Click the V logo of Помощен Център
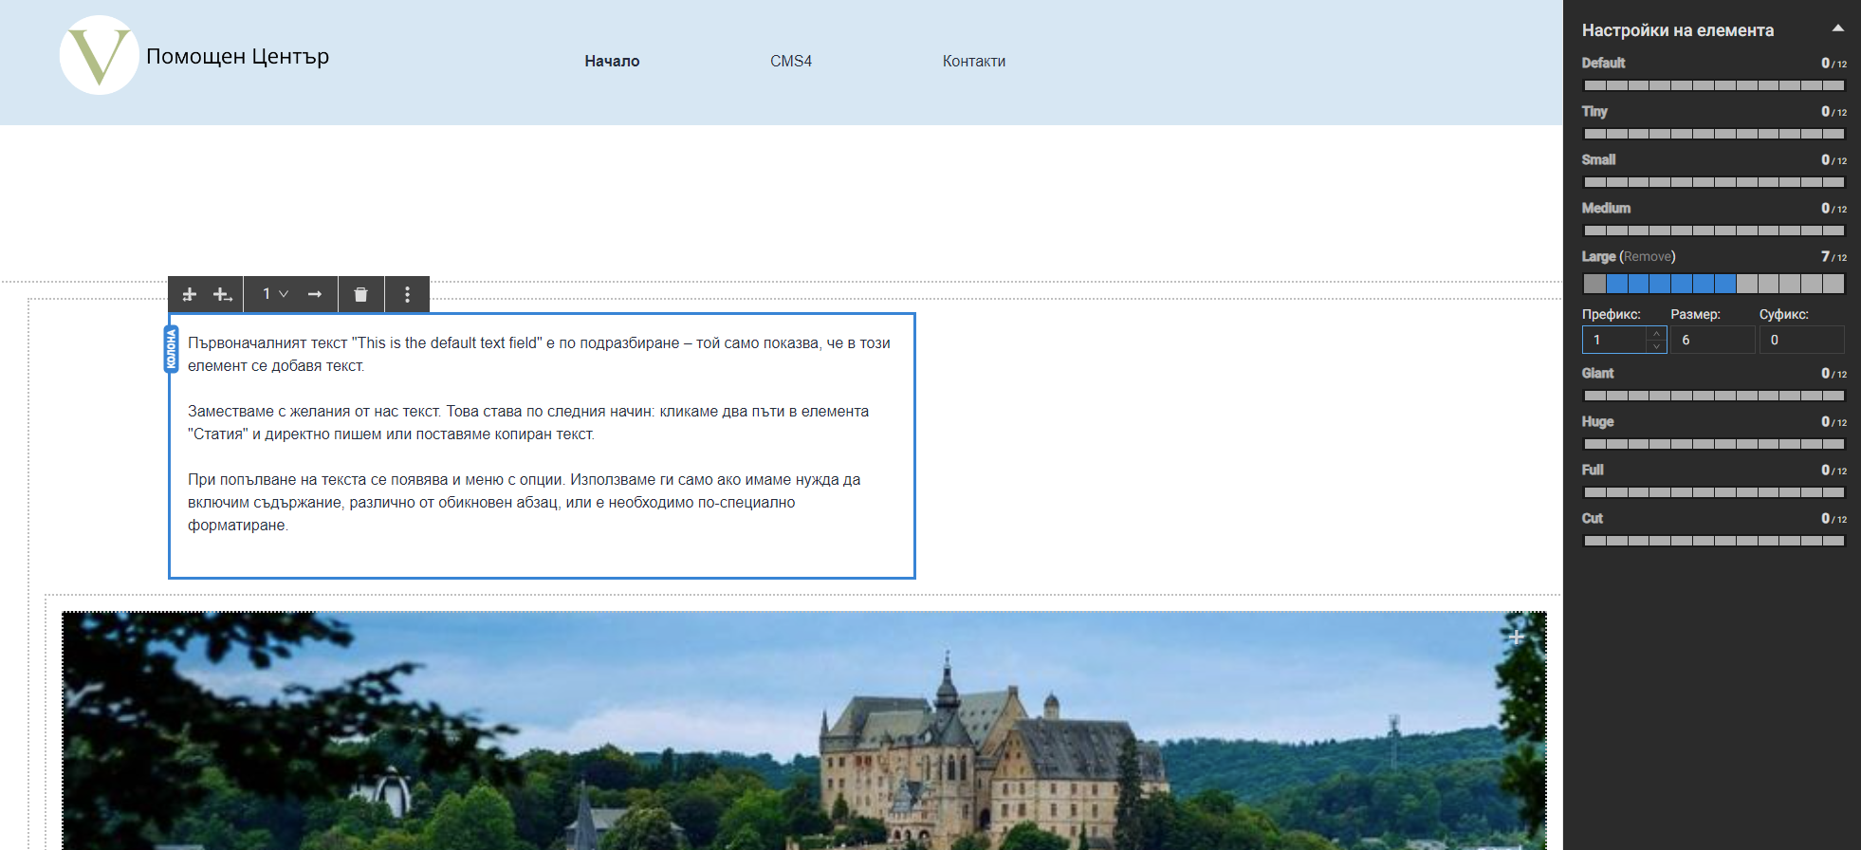This screenshot has height=850, width=1861. tap(99, 56)
